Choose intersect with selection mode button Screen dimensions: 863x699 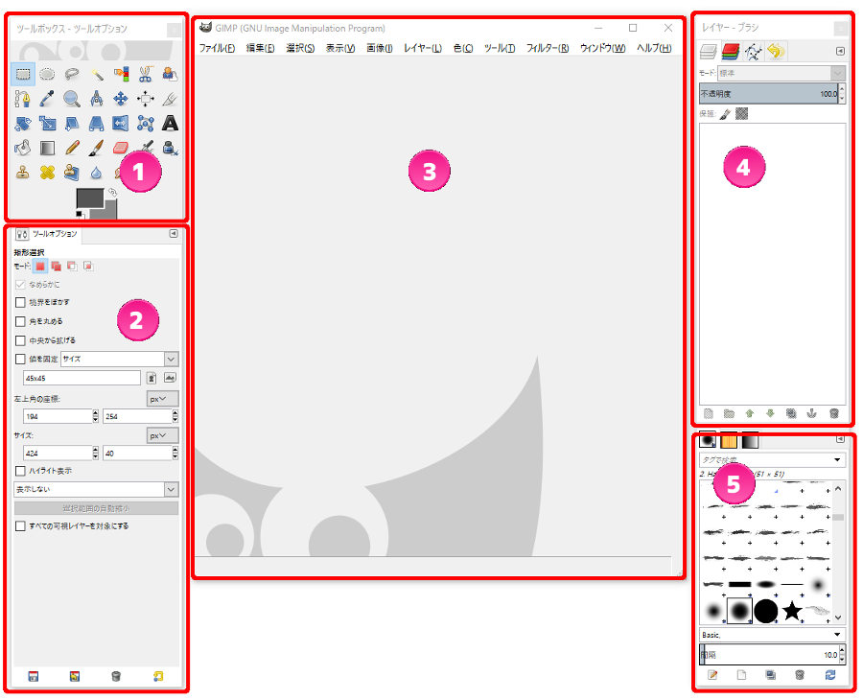point(88,267)
